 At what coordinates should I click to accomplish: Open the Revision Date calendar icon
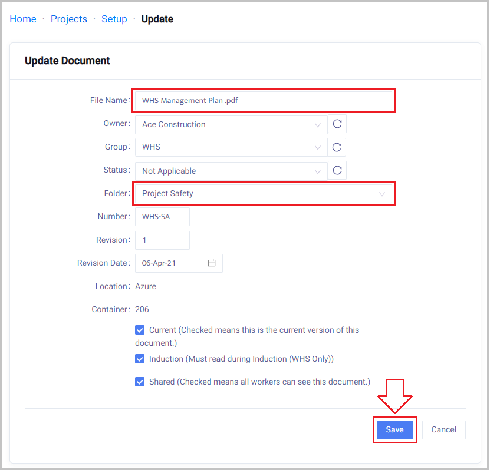212,263
